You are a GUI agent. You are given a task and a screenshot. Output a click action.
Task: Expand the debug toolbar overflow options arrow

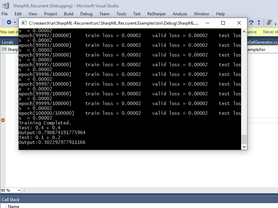coord(276,24)
